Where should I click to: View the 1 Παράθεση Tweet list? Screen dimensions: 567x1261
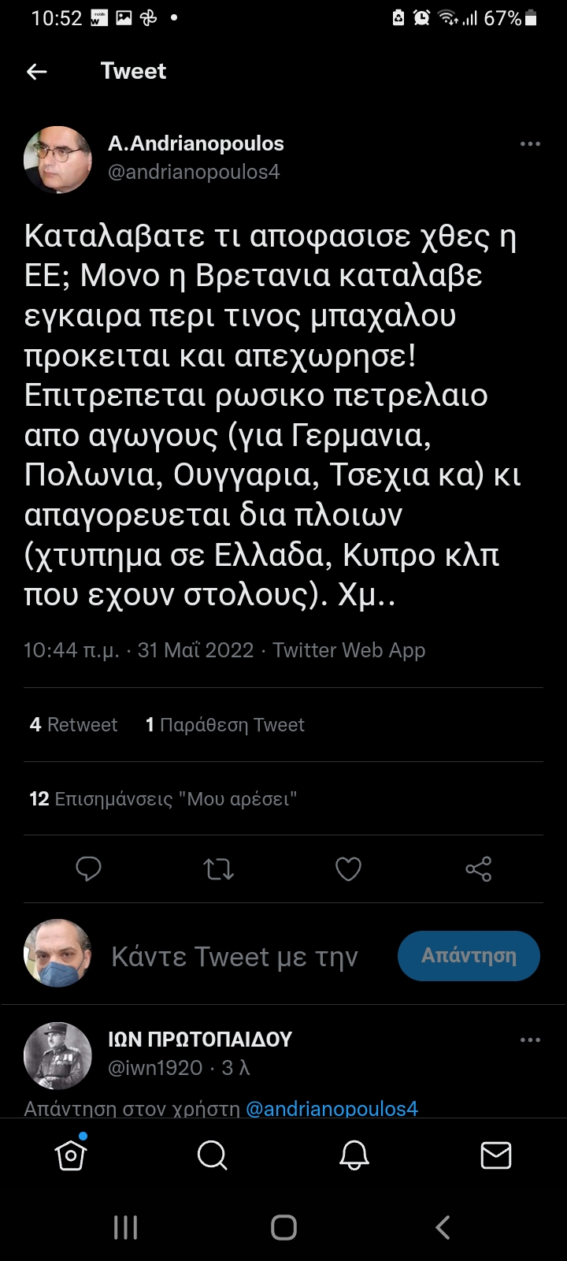coord(225,725)
